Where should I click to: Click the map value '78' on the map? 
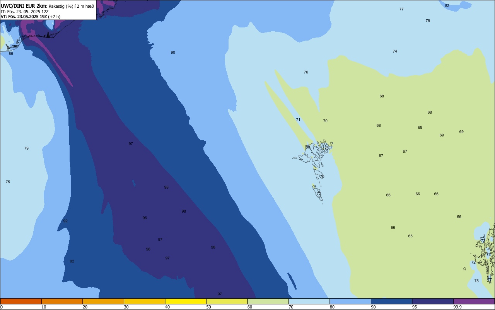pos(428,20)
